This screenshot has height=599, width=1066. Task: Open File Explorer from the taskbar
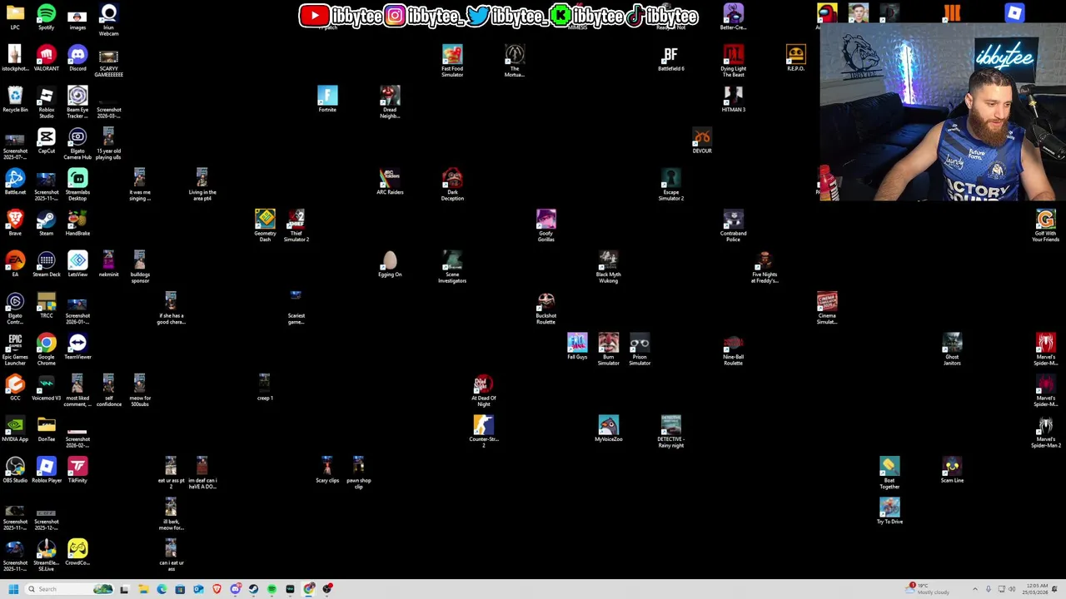point(143,589)
